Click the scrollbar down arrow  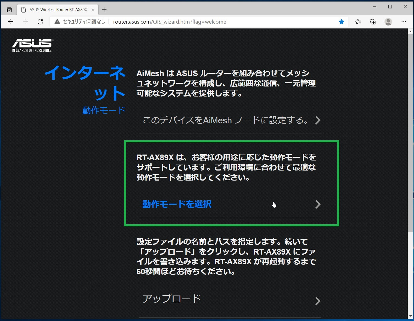410,316
